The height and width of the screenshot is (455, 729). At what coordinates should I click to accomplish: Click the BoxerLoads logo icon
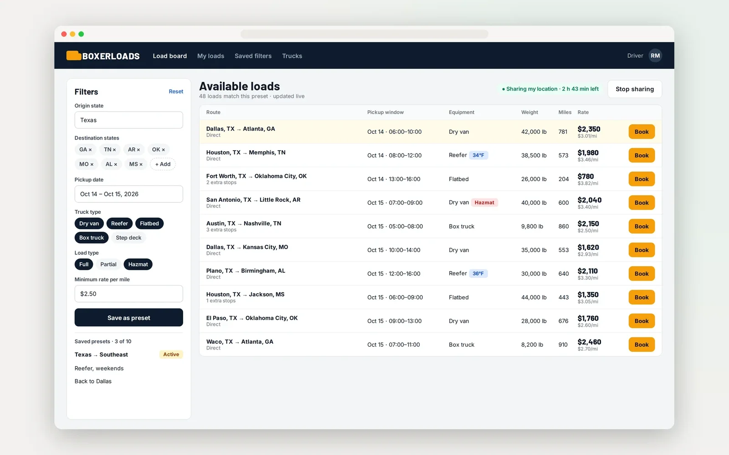coord(73,56)
